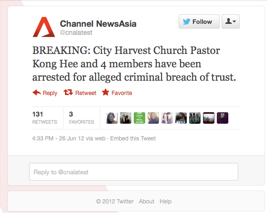
Task: Open the green Keep Calm Troll Along avatar
Action: pos(139,118)
